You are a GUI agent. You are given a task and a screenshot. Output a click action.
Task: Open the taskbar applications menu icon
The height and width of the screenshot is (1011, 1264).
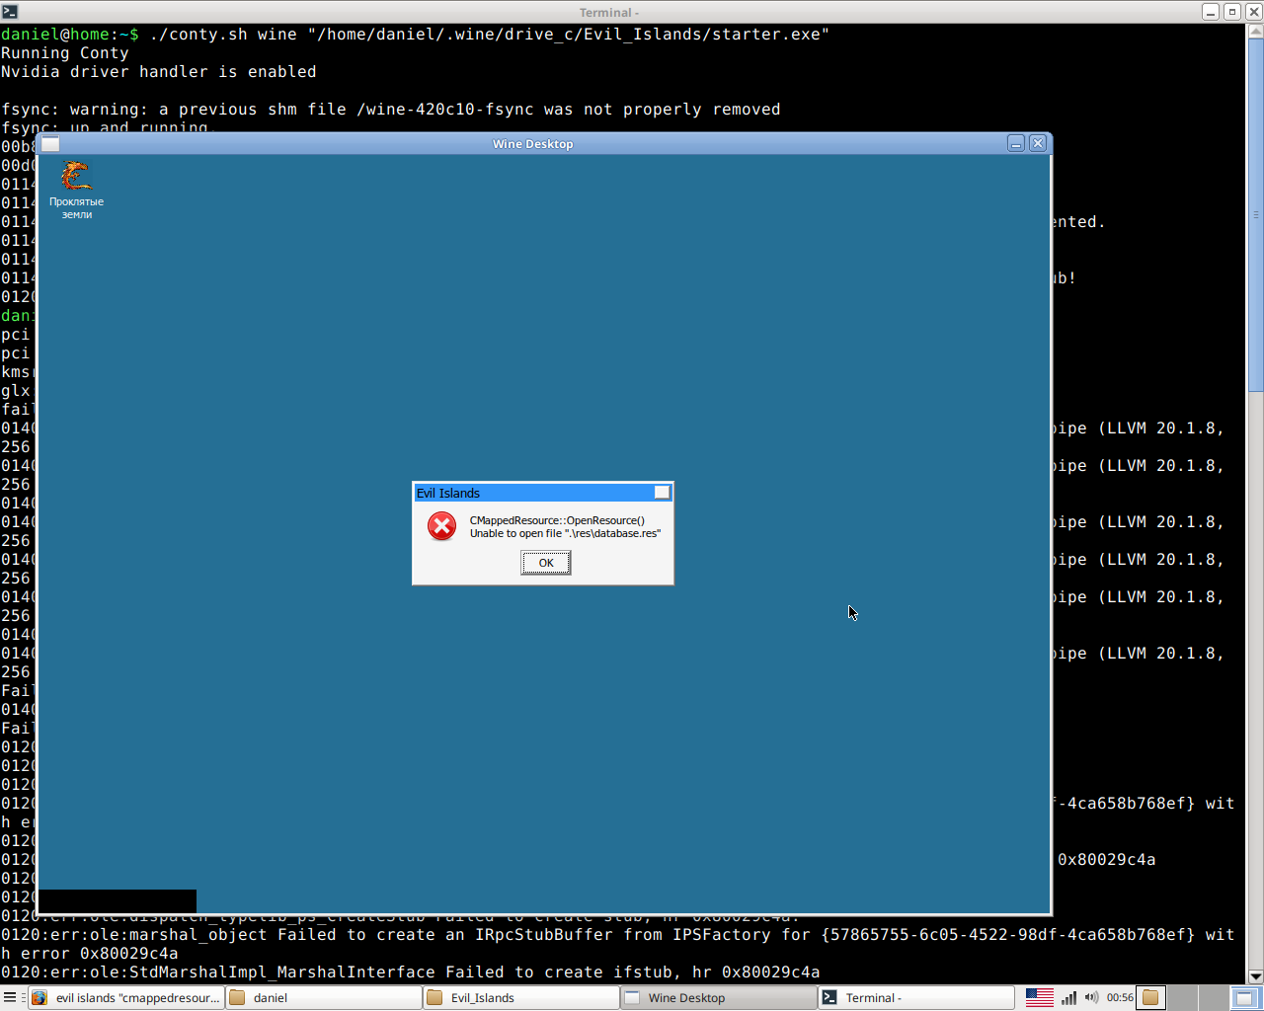[x=10, y=997]
